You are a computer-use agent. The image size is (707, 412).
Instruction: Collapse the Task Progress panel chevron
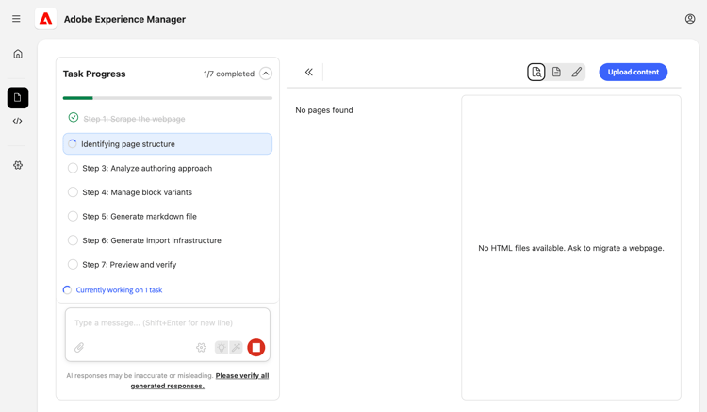pos(266,74)
